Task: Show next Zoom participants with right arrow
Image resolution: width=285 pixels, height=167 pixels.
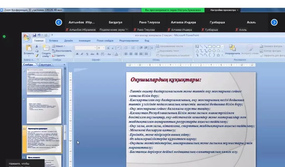Action: point(274,22)
